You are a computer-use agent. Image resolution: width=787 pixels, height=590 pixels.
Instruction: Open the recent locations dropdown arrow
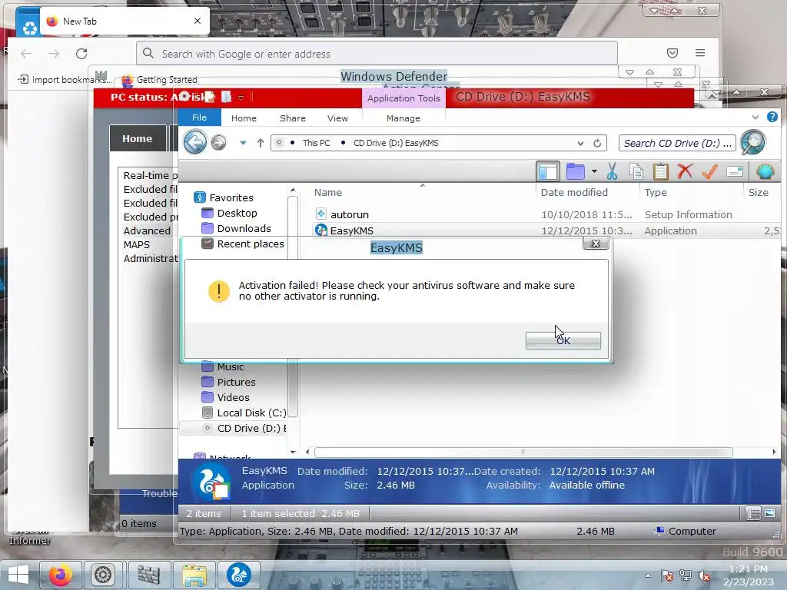243,143
